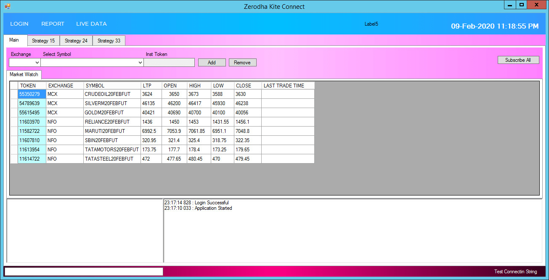Click the row header of TATASTEEL20FEBFUT row
Viewport: 549px width, 280px height.
point(14,159)
